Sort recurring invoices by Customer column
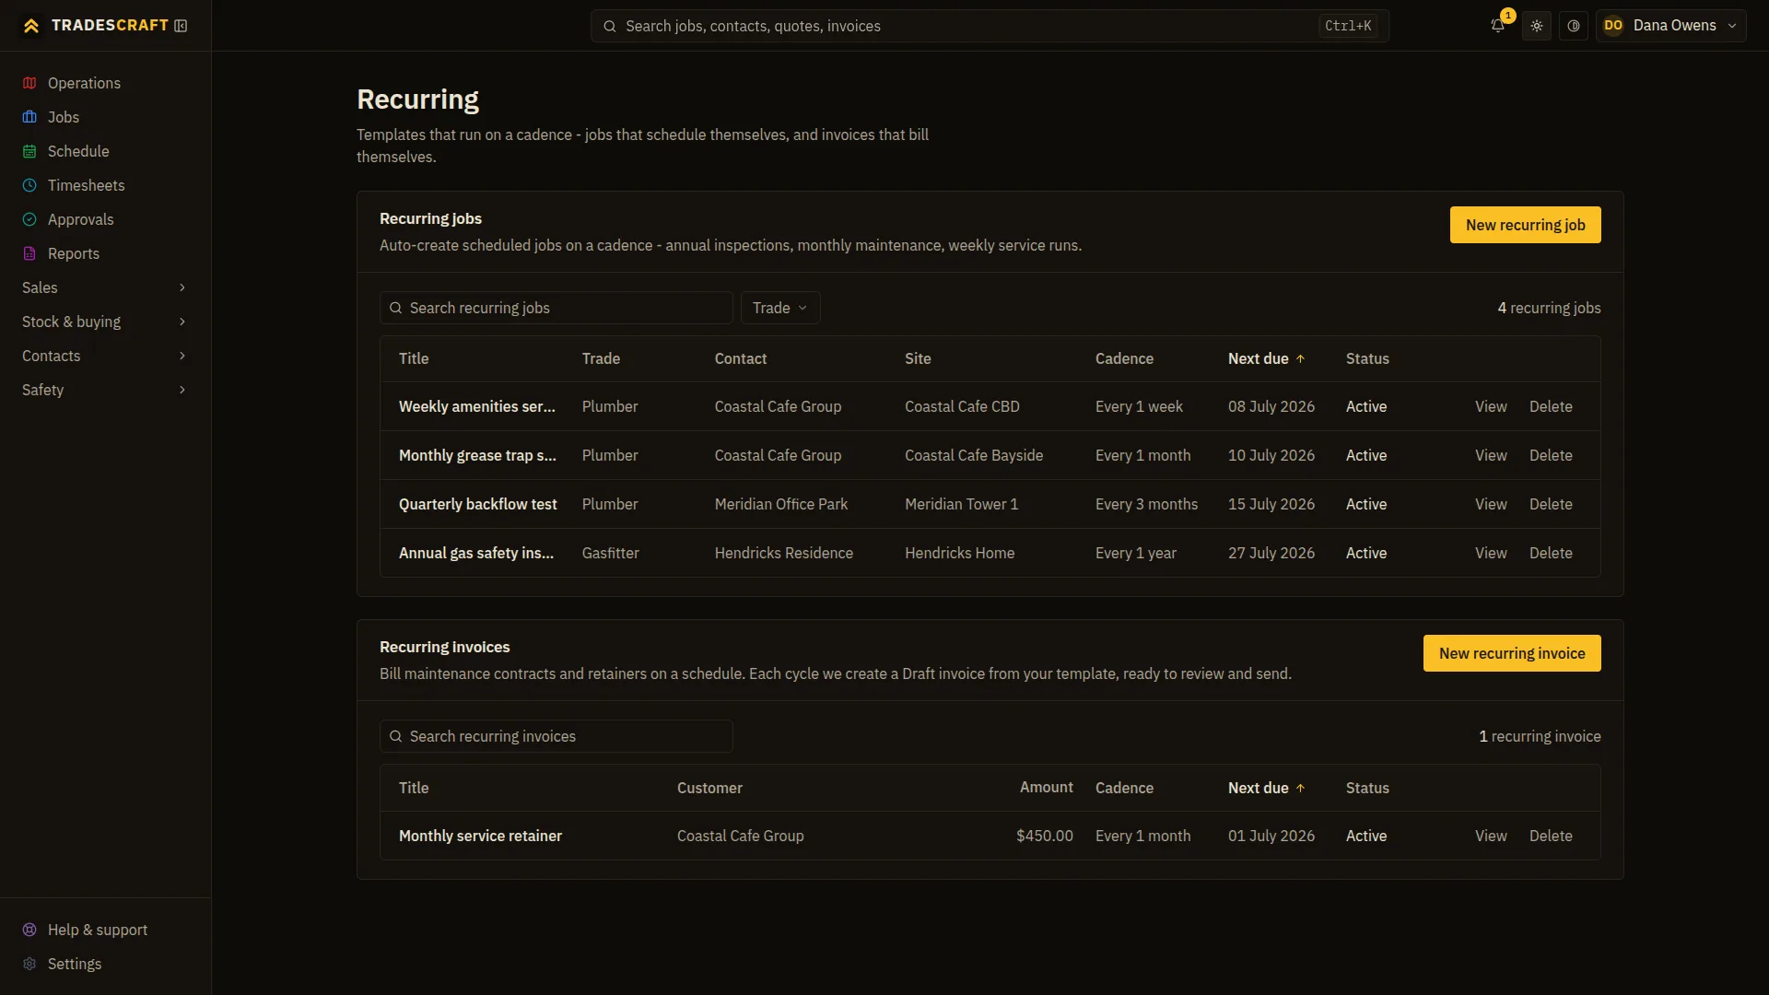The width and height of the screenshot is (1769, 995). tap(709, 788)
